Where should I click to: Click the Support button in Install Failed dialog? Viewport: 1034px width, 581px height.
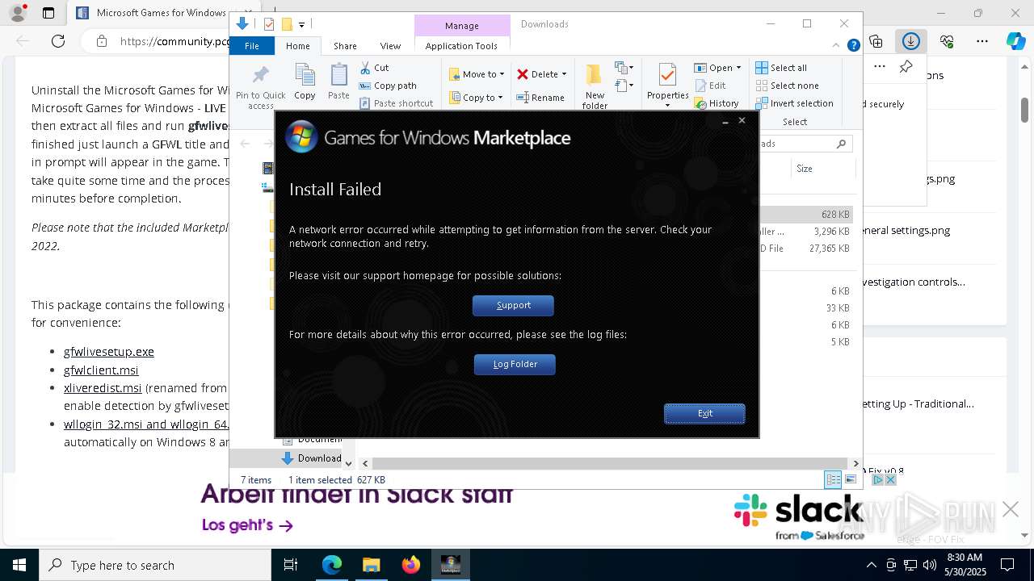coord(513,305)
